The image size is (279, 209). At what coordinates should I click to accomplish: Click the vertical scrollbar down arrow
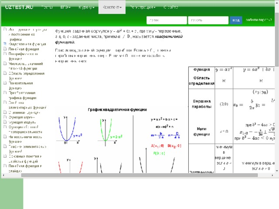coord(277,171)
